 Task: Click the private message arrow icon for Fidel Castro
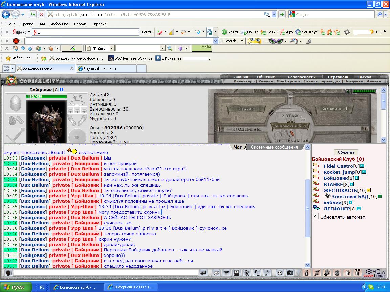tap(316, 165)
